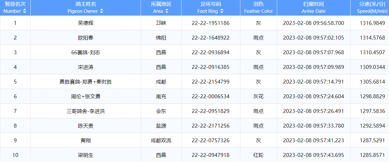Select the 66赛鸽-刘志 owner cell
Image resolution: width=389 pixels, height=162 pixels.
point(86,53)
